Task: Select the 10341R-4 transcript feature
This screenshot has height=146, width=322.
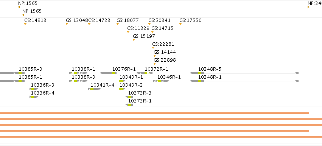Action: click(x=95, y=89)
